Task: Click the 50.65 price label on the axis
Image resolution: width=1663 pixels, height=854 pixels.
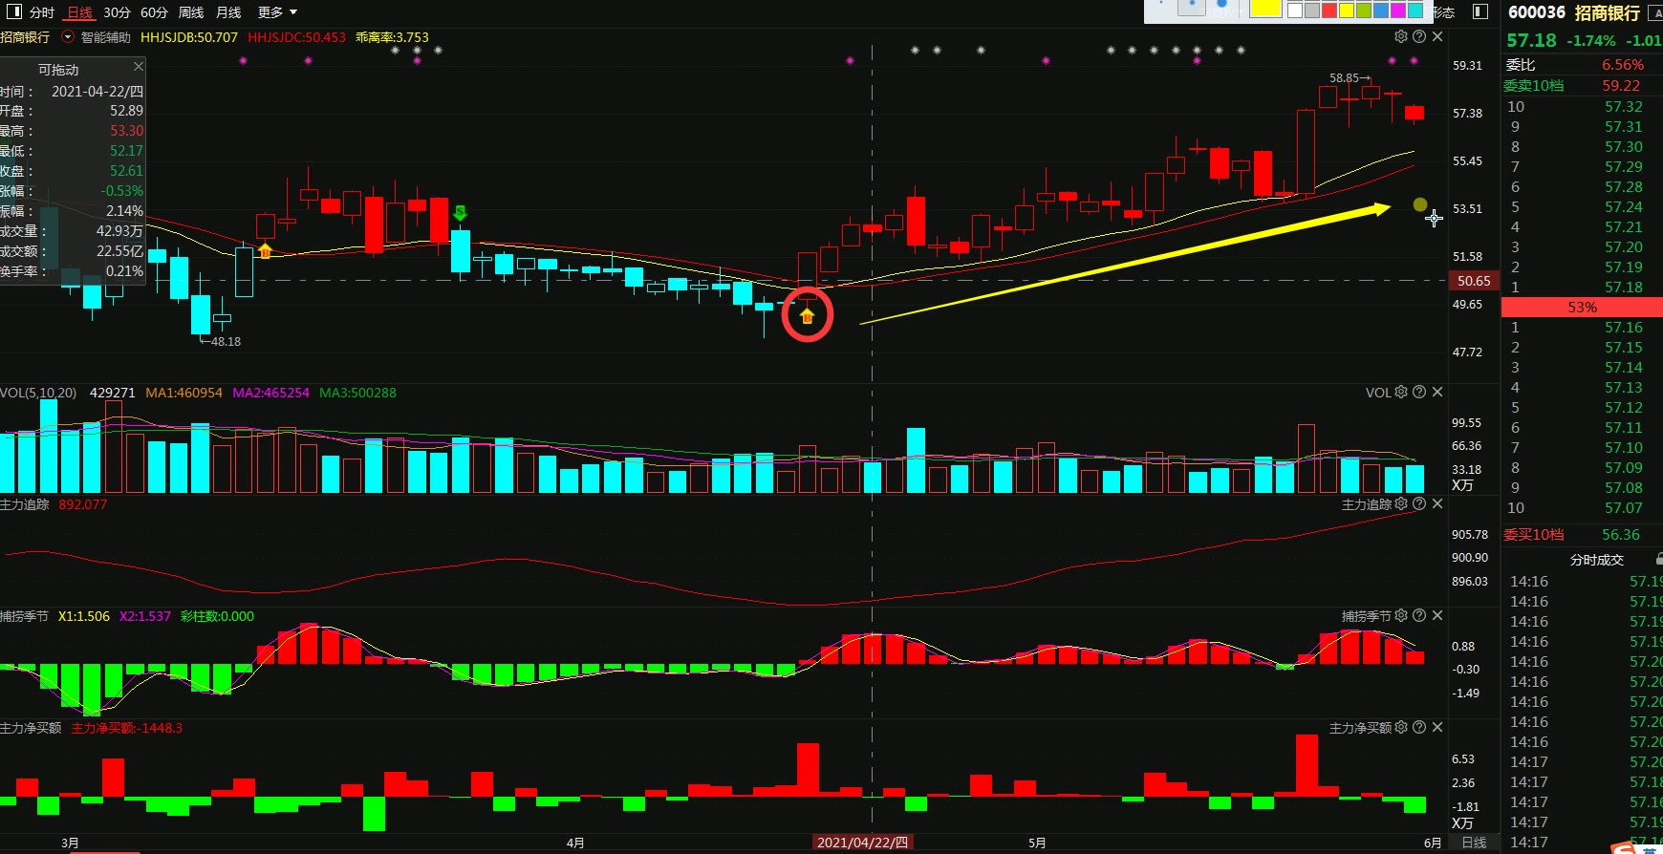Action: click(x=1474, y=281)
